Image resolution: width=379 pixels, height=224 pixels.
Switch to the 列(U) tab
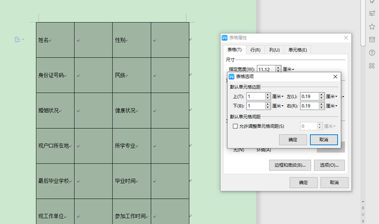pyautogui.click(x=274, y=50)
